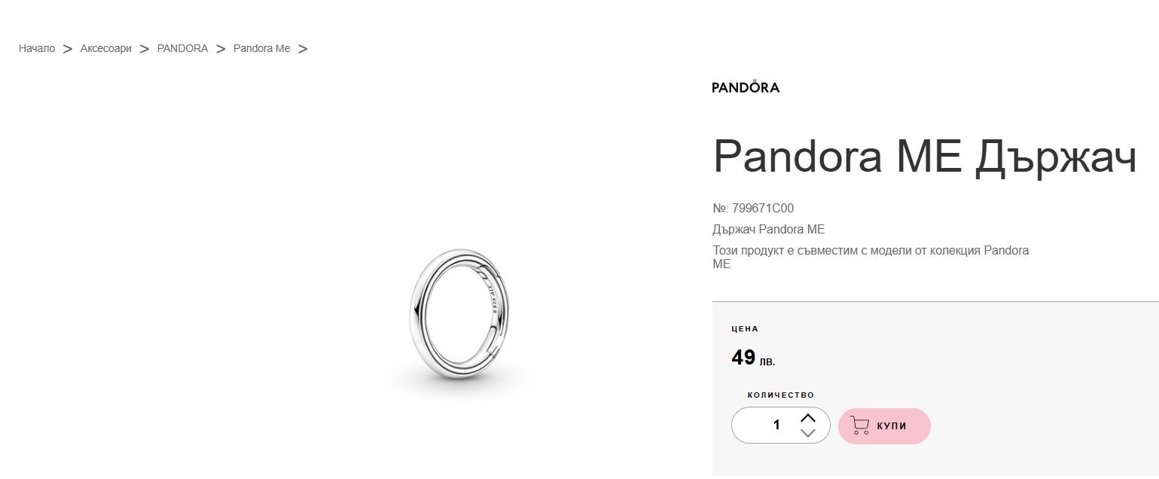The height and width of the screenshot is (479, 1159).
Task: Decrease quantity with the down arrow
Action: [x=808, y=433]
